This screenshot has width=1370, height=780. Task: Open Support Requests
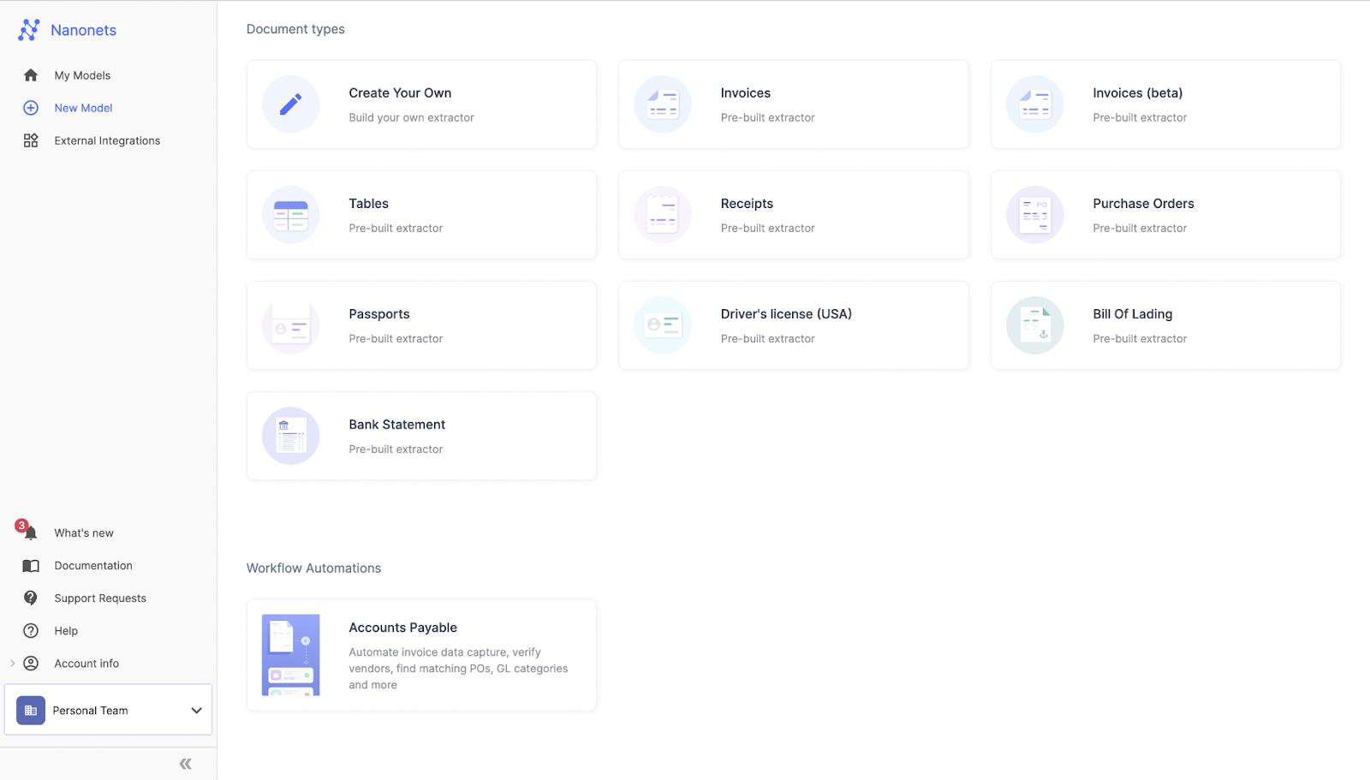(100, 598)
